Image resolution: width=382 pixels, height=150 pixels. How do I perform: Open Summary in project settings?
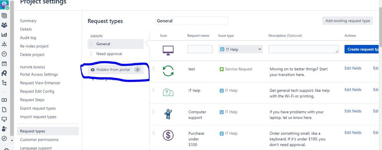tap(28, 21)
